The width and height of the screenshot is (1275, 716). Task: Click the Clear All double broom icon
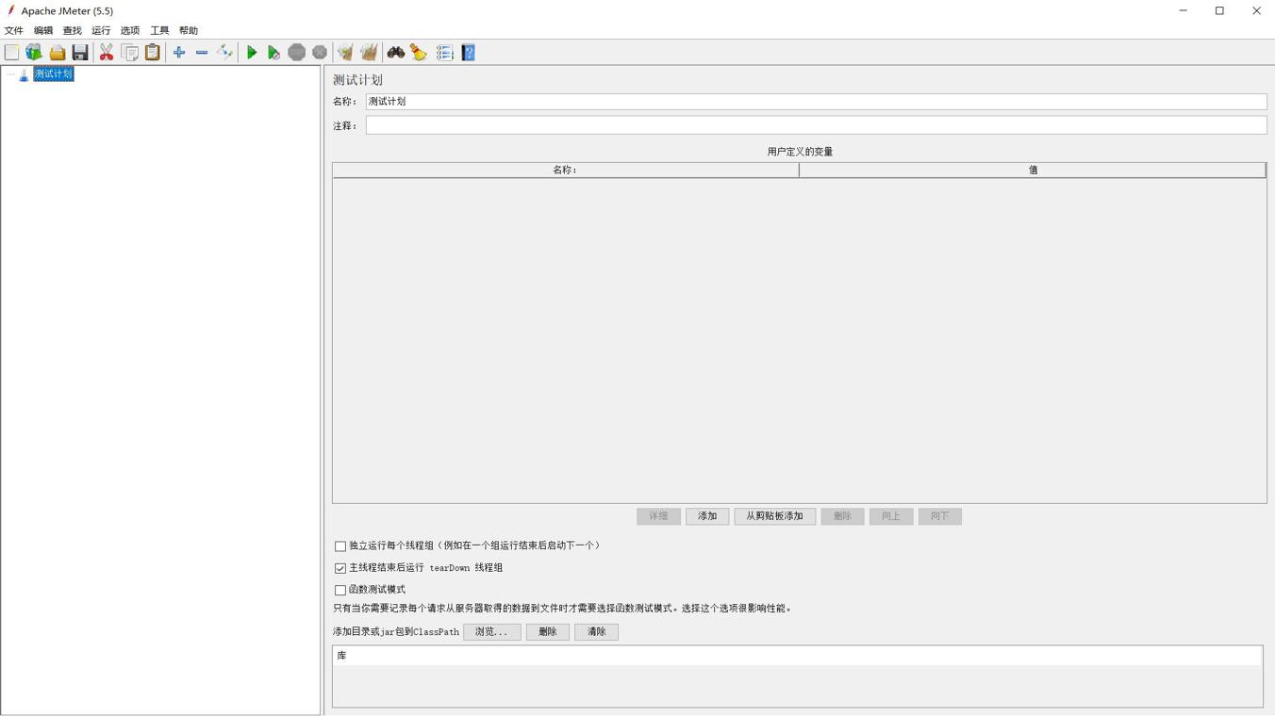369,53
